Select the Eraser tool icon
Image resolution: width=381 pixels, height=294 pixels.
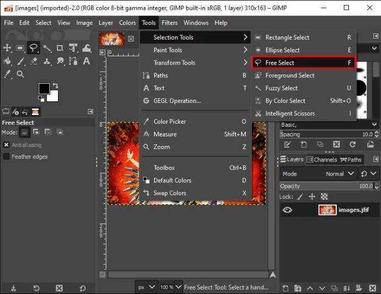coord(34,61)
